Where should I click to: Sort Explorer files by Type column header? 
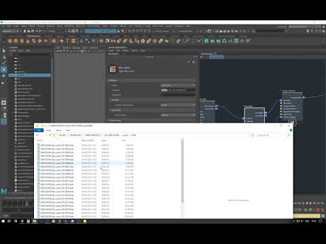pos(104,140)
